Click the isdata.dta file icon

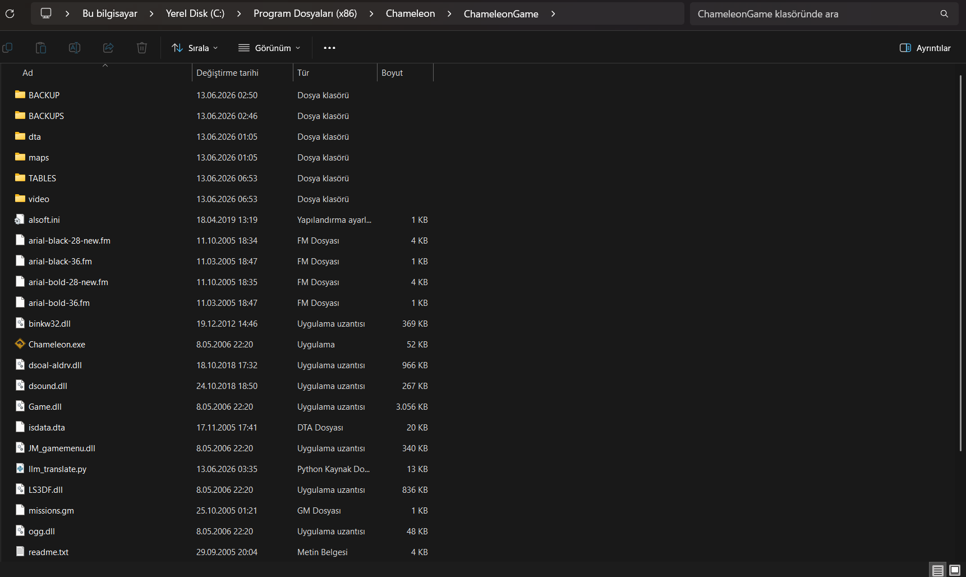[x=20, y=427]
